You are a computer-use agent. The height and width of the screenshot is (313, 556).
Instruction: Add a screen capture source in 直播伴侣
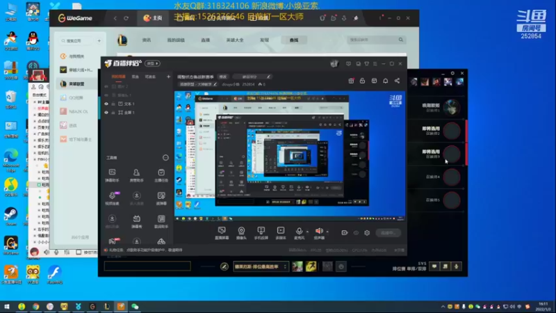click(x=222, y=233)
